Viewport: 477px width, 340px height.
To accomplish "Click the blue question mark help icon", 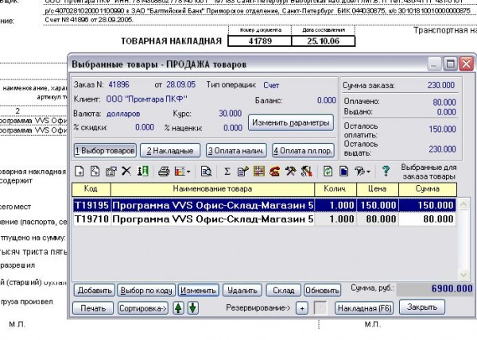I will click(386, 171).
